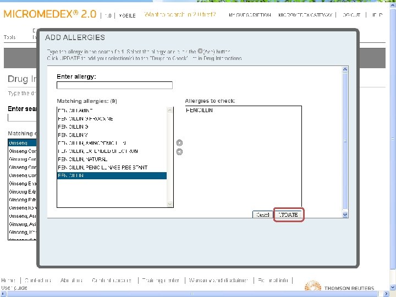Viewport: 396px width, 297px height.
Task: Click dialog scrollbar up arrow
Action: [x=345, y=69]
